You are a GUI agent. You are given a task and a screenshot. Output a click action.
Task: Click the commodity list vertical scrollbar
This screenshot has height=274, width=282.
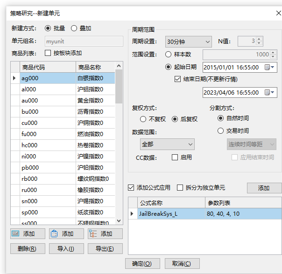[x=119, y=140]
